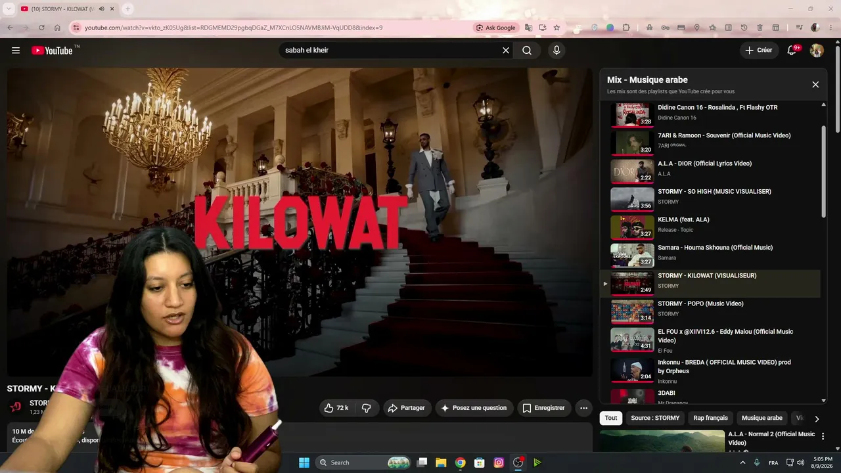
Task: Click the playlist panel scrollbar
Action: pos(824,171)
